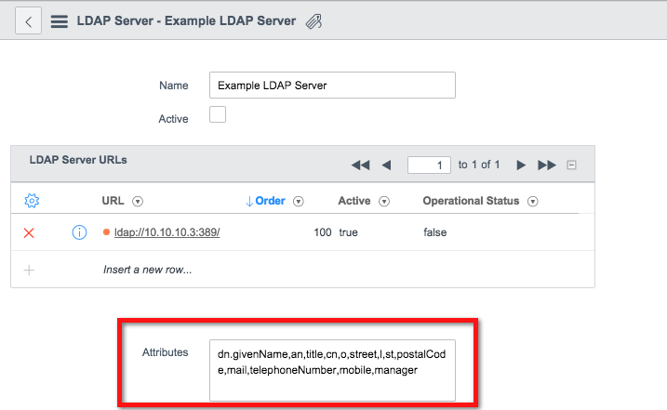Go to next page of URLs list
This screenshot has height=410, width=667.
coord(521,165)
